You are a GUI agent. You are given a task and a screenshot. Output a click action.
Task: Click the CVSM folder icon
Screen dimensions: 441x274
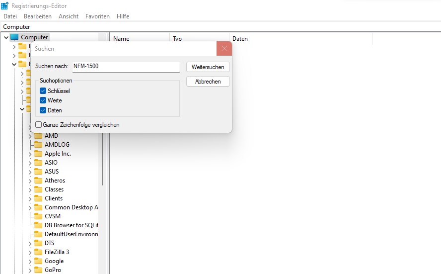38,216
